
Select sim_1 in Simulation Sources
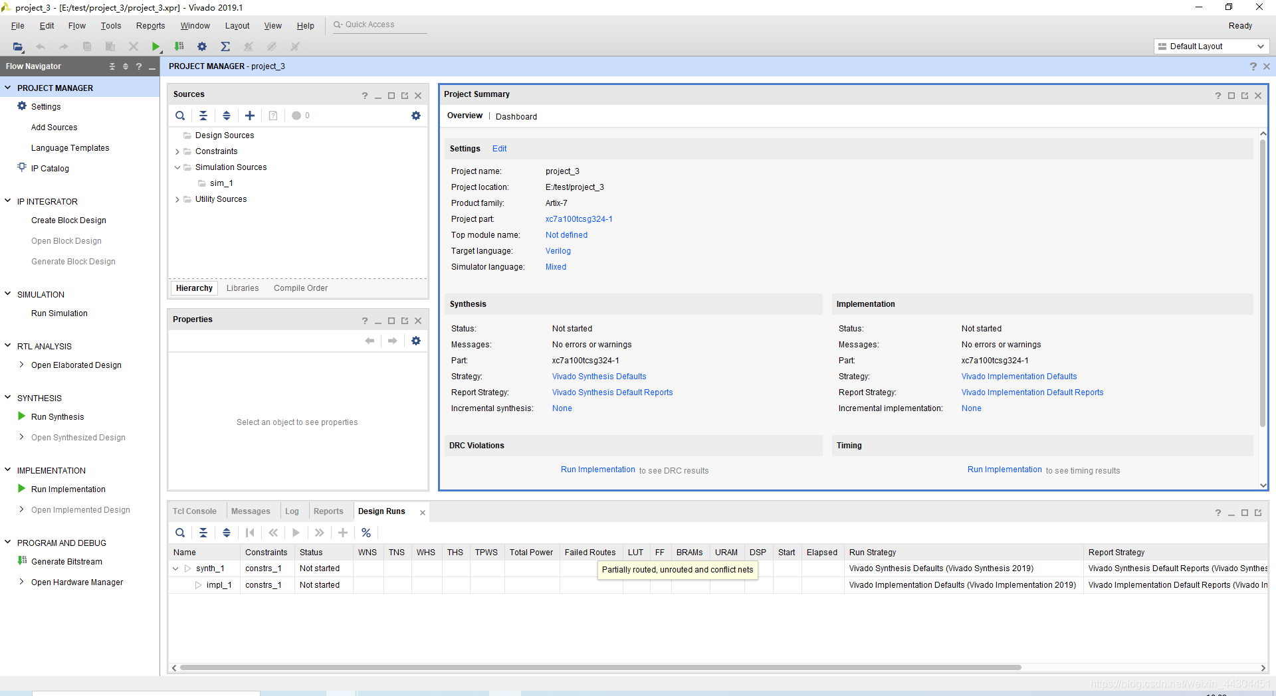pyautogui.click(x=221, y=183)
